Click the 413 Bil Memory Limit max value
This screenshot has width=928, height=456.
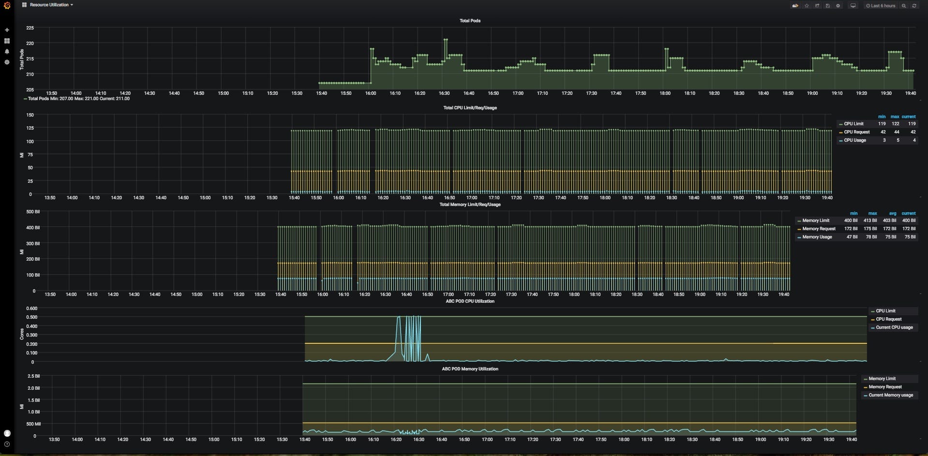pos(870,221)
